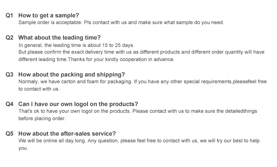This screenshot has height=167, width=277.
Task: Click the heading "How to get a sample?"
Action: [49, 16]
